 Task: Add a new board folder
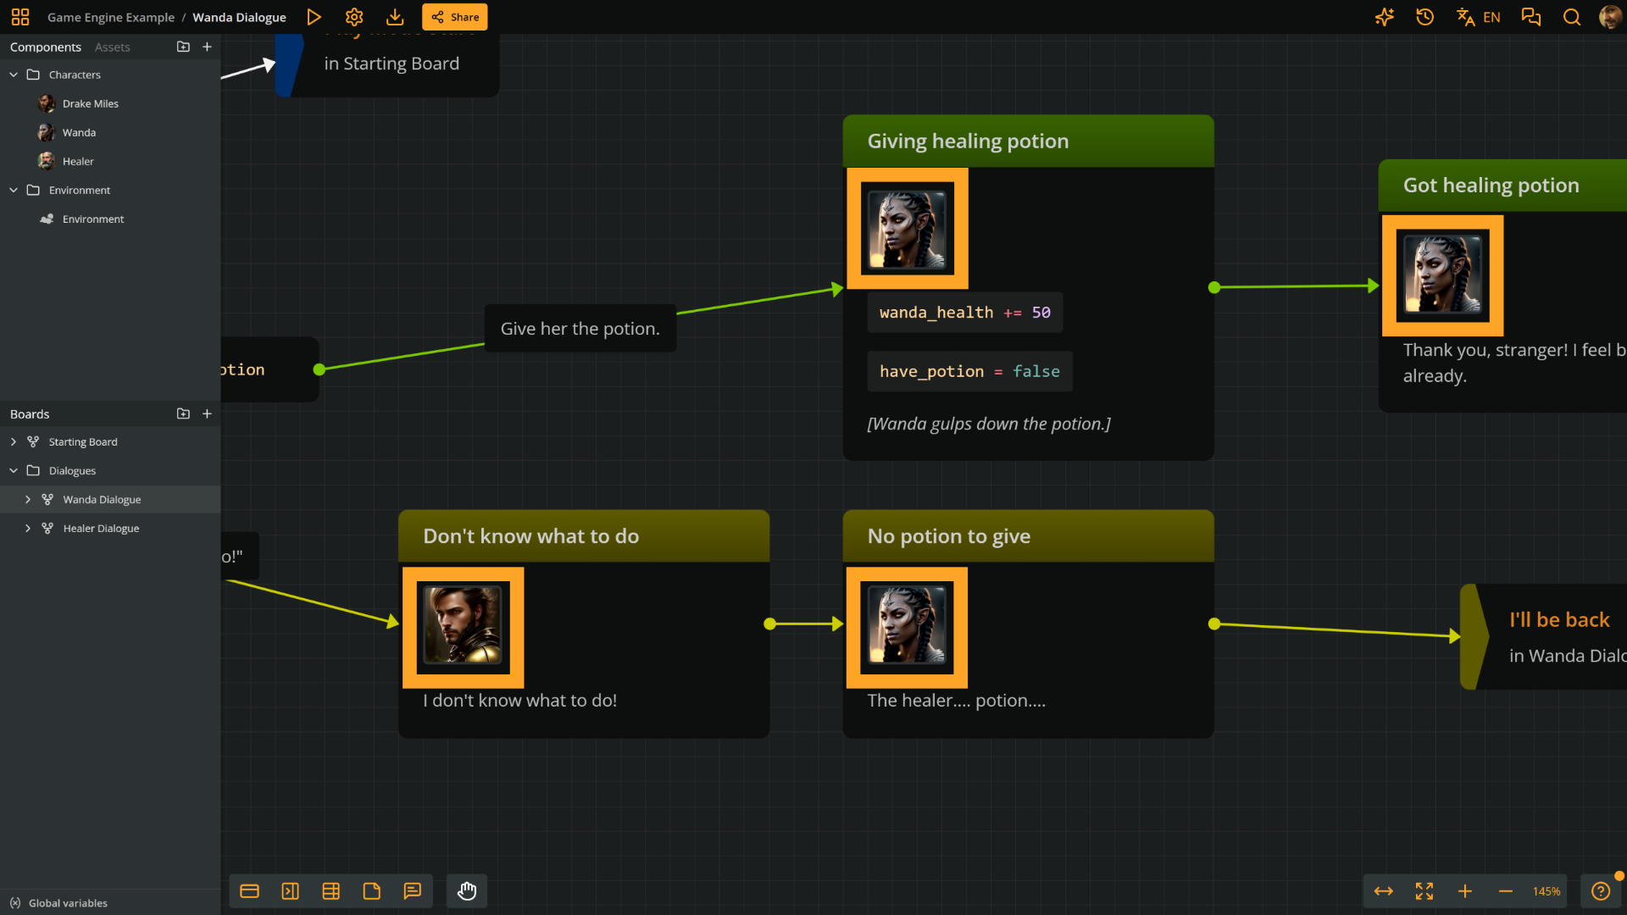coord(183,413)
